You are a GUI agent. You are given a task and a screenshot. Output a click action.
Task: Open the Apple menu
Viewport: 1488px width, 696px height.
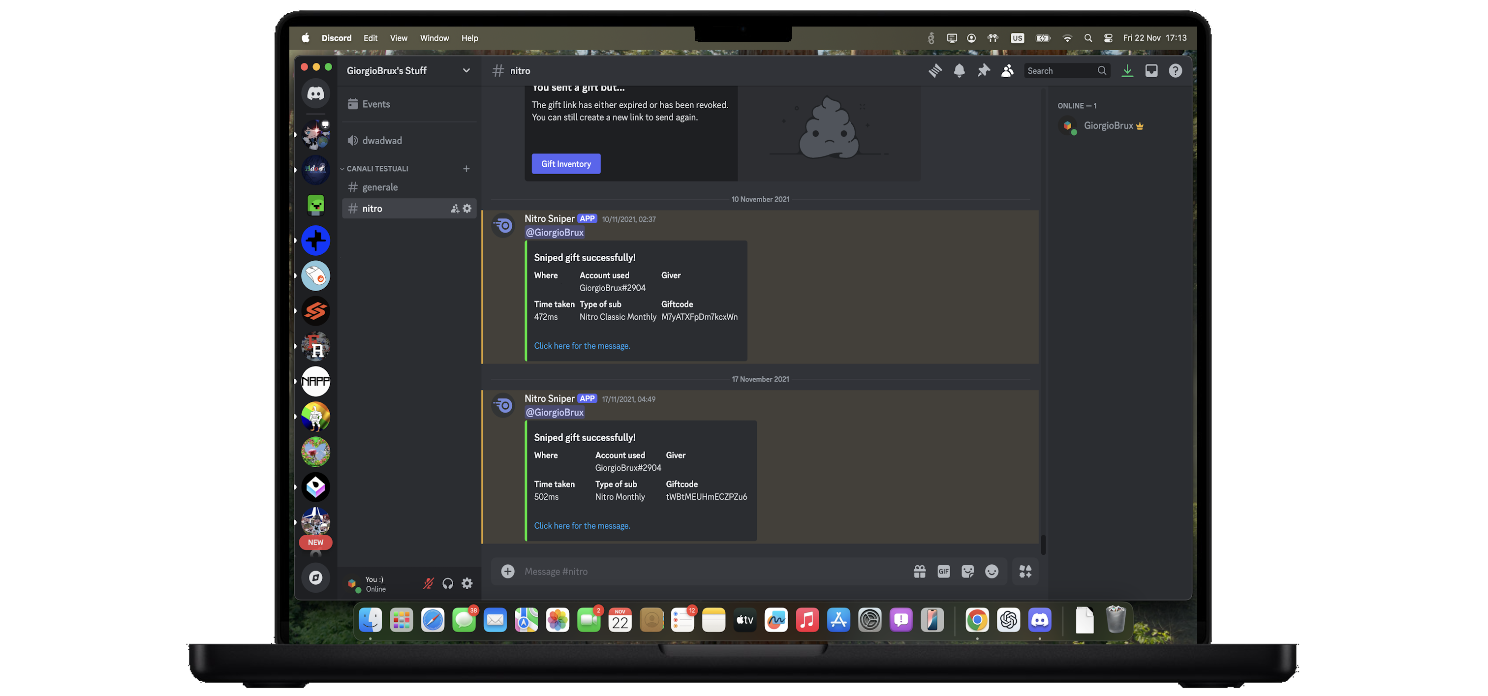click(305, 38)
